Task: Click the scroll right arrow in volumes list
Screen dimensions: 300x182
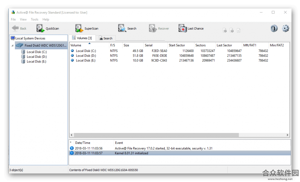Action: point(287,135)
